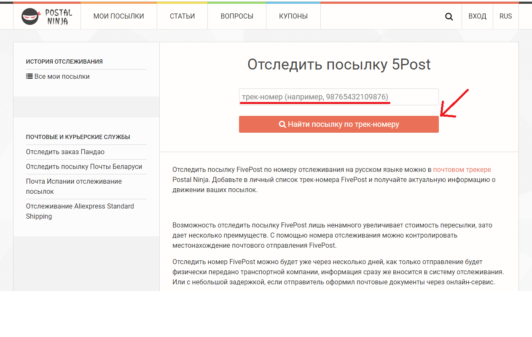Go to СТАТЬИ section
Viewport: 532px width, 337px height.
tap(182, 16)
